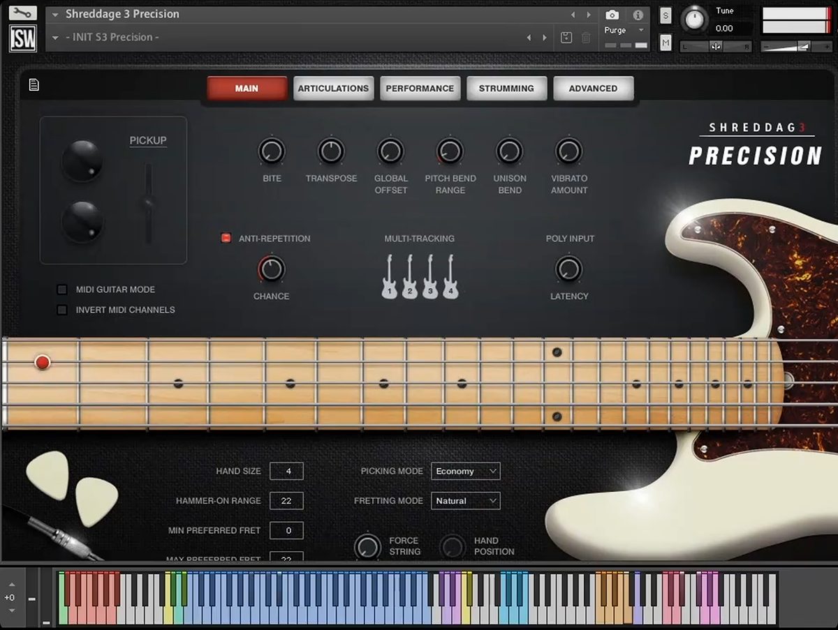Viewport: 838px width, 630px height.
Task: Open the PICKING MODE Economy dropdown
Action: (x=466, y=471)
